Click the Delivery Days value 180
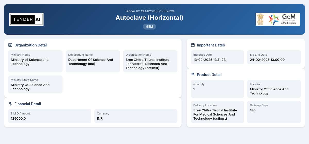309x144 pixels. [x=253, y=110]
